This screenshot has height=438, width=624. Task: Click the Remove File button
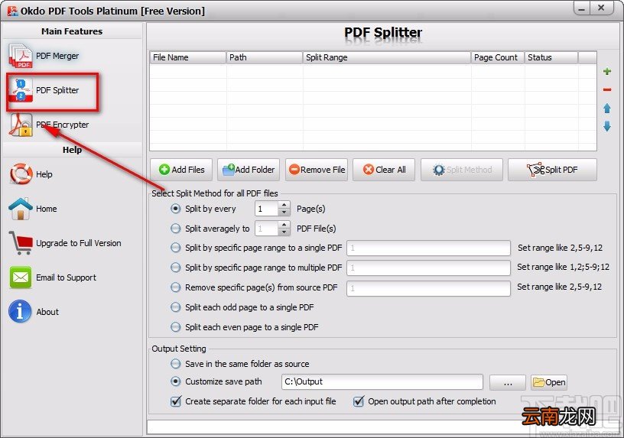click(x=317, y=170)
